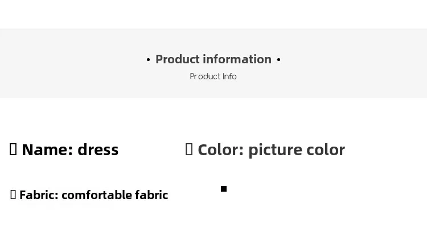Click the "picture color" value text
427x243 pixels.
(296, 149)
